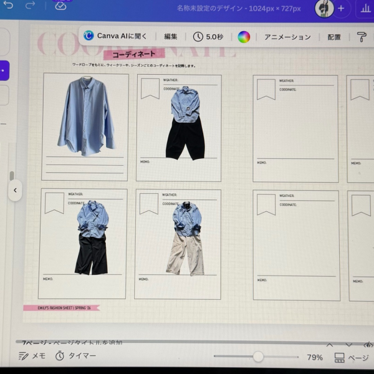Open the アニメーション menu
The image size is (374, 374).
click(287, 37)
